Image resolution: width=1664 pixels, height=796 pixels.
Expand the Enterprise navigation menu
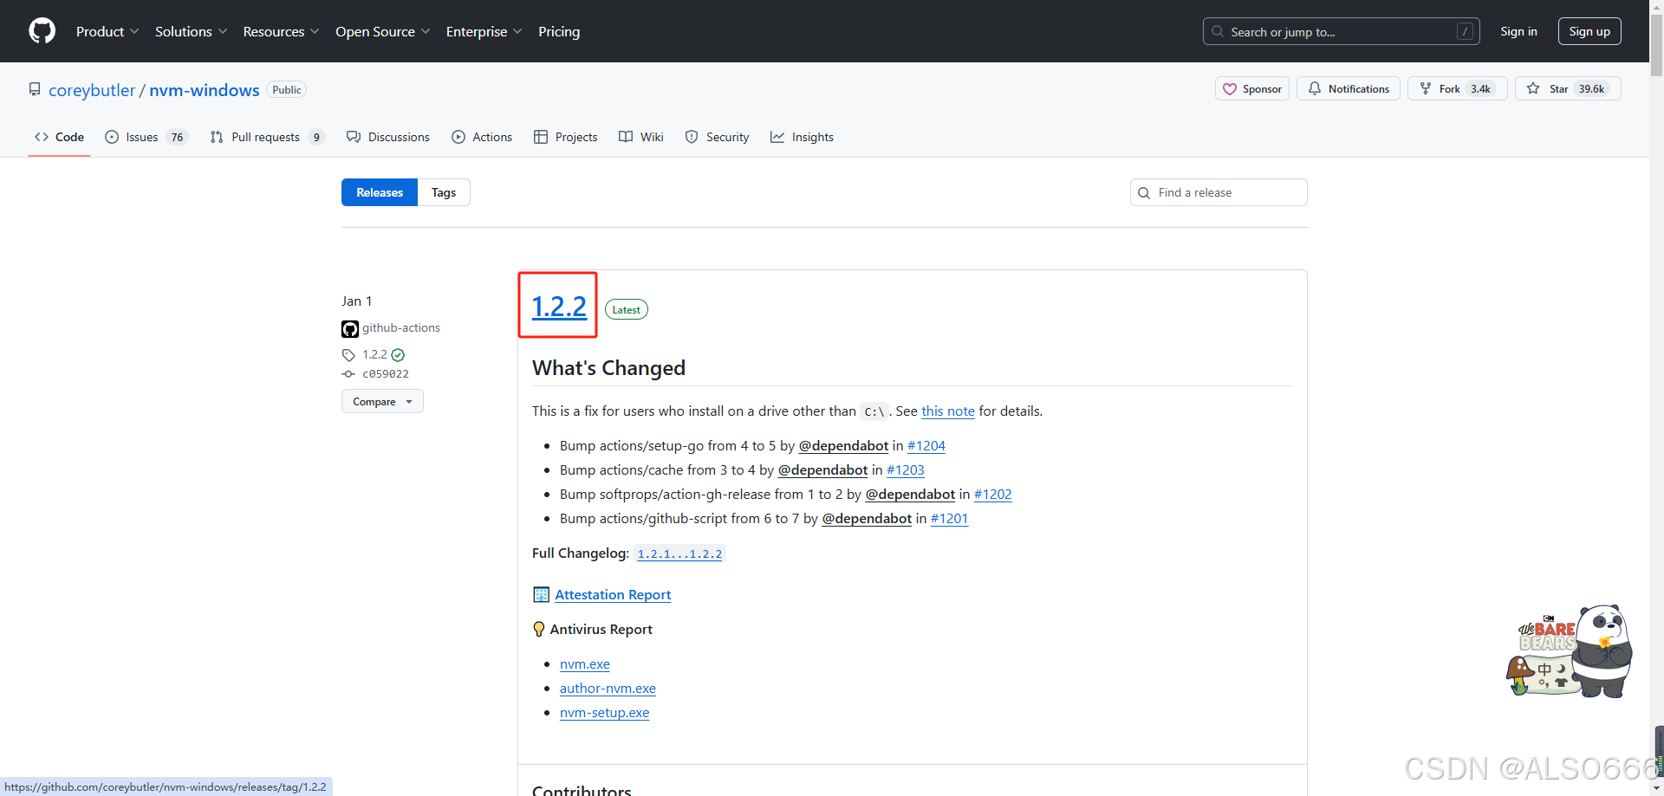(484, 31)
